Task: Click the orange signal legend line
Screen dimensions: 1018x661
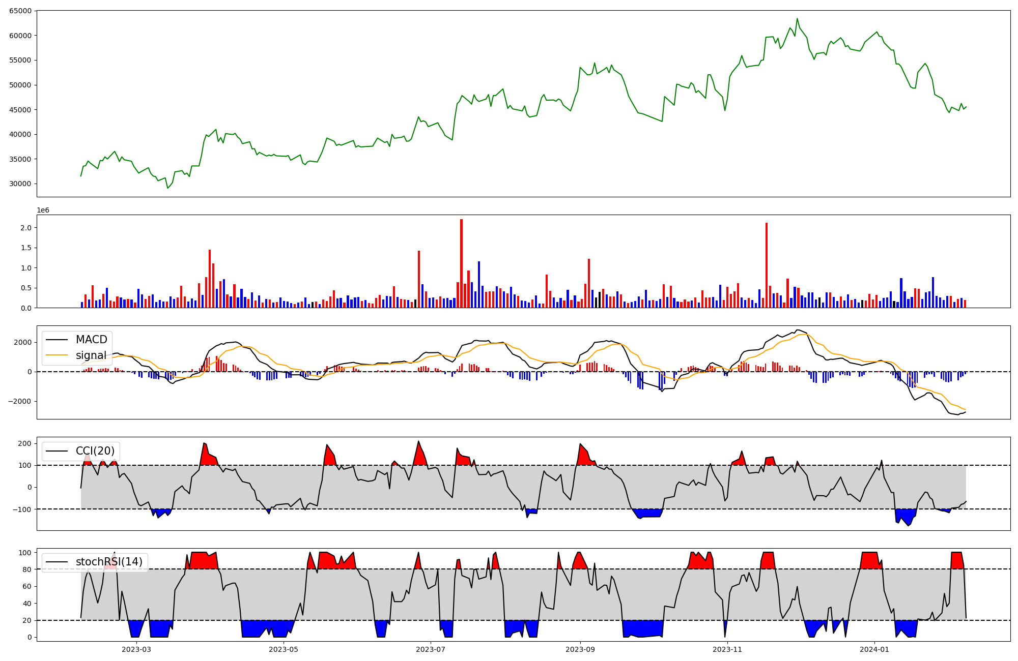Action: (x=56, y=355)
